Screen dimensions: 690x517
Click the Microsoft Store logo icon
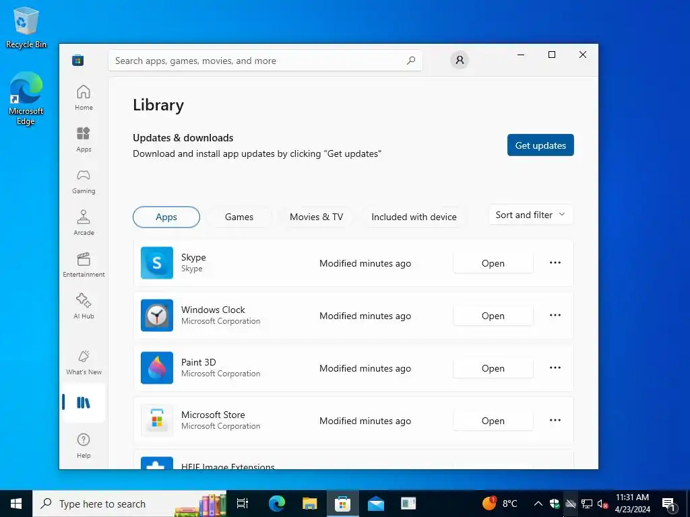click(x=78, y=60)
